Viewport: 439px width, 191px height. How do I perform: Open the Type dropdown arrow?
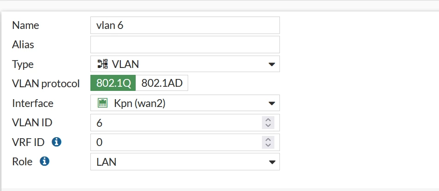coord(271,64)
